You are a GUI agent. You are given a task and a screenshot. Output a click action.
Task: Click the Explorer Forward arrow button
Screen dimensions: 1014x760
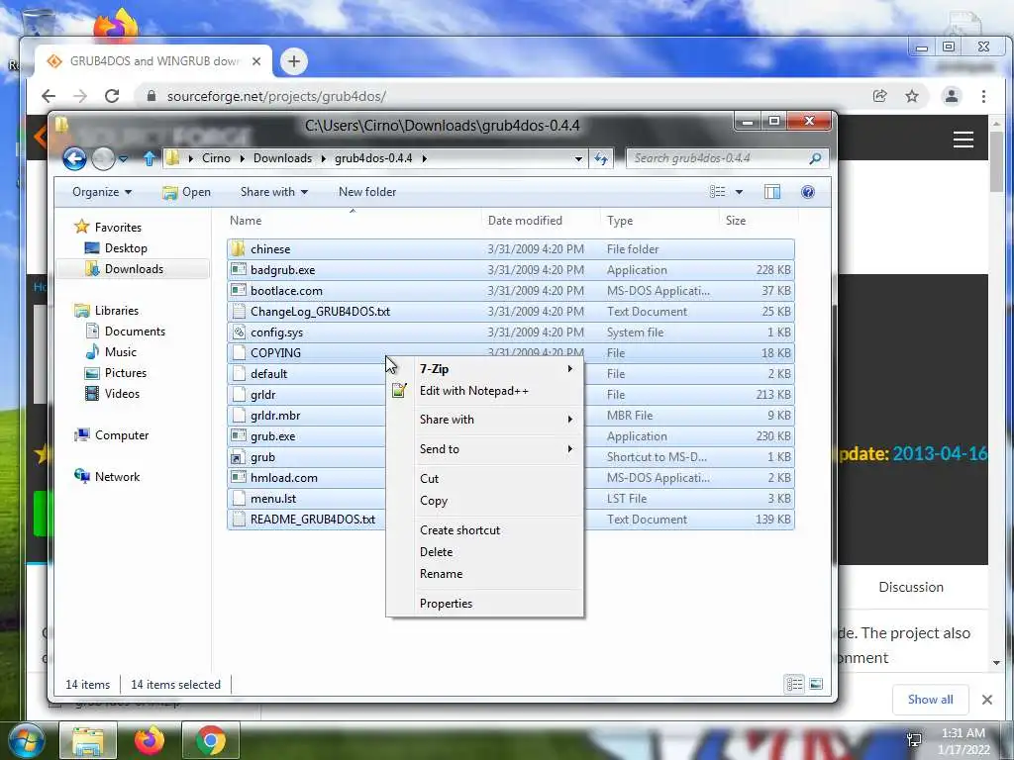(x=103, y=158)
